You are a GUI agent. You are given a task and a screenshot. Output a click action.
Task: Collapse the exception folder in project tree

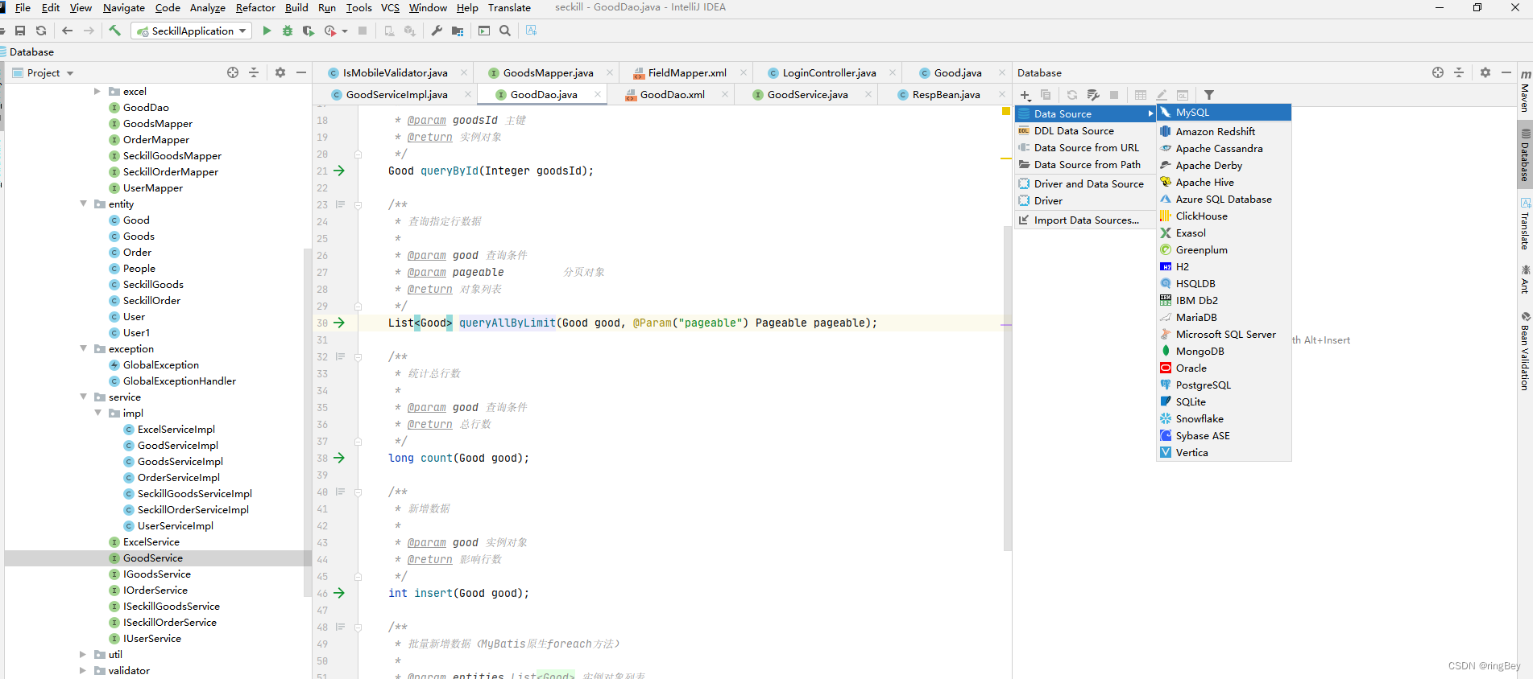(84, 348)
